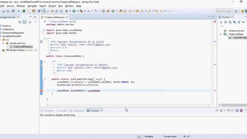This screenshot has width=247, height=139.
Task: Open the Back navigation history dropdown arrow
Action: click(x=165, y=11)
